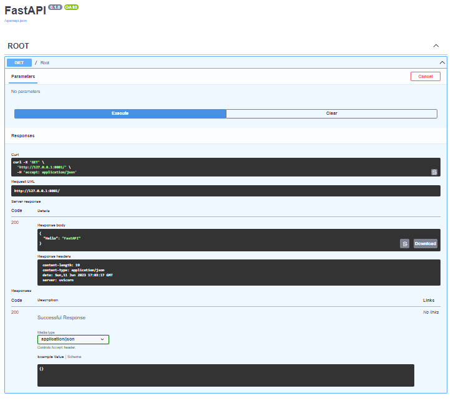Open the application/json media type dropdown
453x401 pixels.
(x=73, y=339)
